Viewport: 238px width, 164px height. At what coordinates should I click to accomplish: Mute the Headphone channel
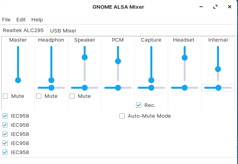coord(39,96)
